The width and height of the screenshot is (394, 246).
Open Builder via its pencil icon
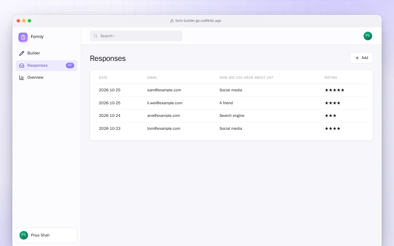coord(22,53)
